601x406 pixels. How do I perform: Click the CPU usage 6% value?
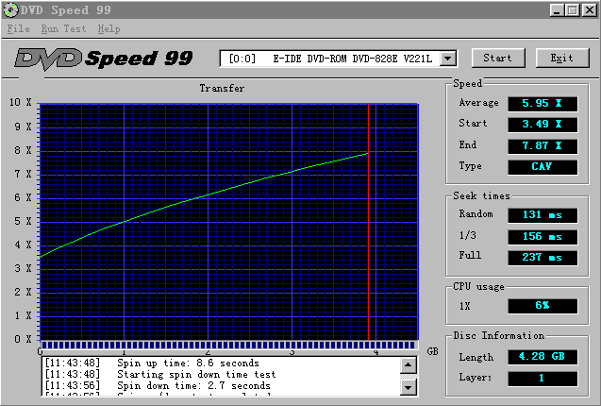pos(543,306)
